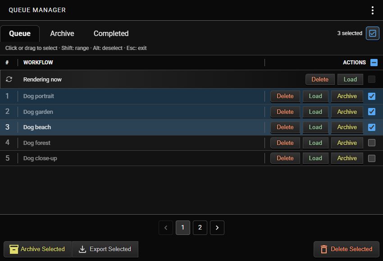The width and height of the screenshot is (383, 261).
Task: Archive the Dog portrait item
Action: (x=347, y=96)
